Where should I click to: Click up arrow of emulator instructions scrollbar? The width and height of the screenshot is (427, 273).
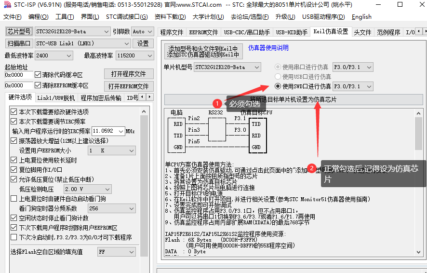click(418, 113)
